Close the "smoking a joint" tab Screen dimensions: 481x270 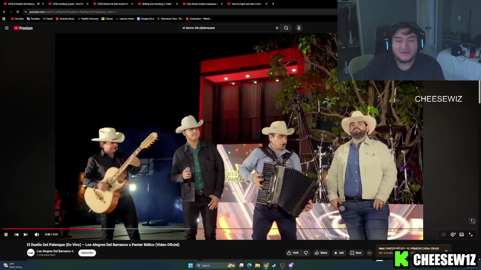click(x=88, y=4)
